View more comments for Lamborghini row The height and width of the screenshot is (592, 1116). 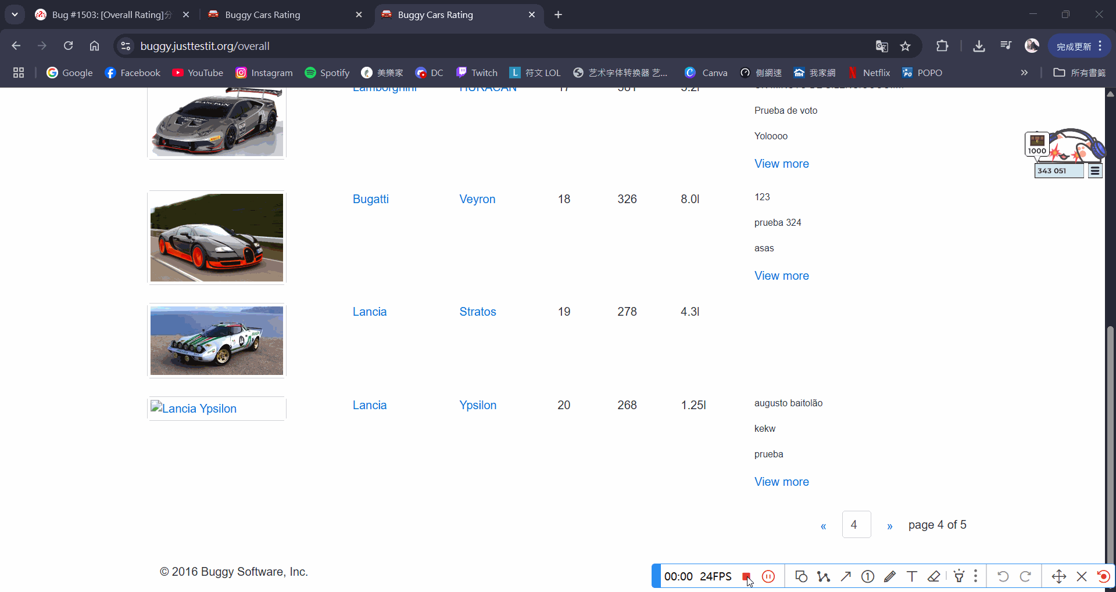click(782, 164)
